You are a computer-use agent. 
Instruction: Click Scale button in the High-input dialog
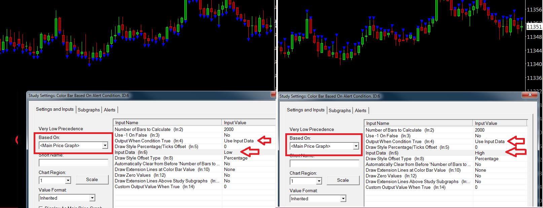click(343, 180)
